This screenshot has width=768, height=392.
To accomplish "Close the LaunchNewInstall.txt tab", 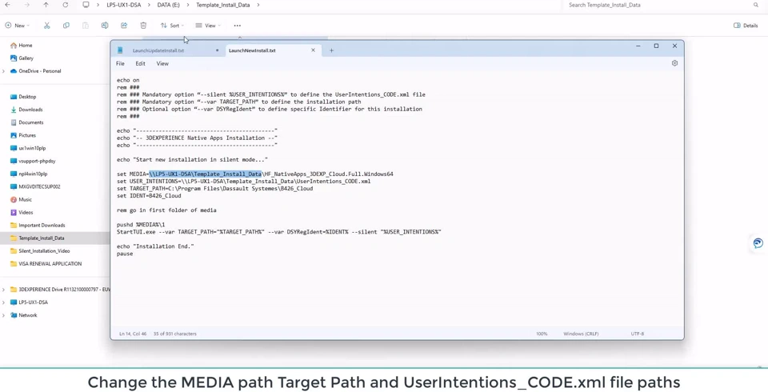I will pos(313,50).
